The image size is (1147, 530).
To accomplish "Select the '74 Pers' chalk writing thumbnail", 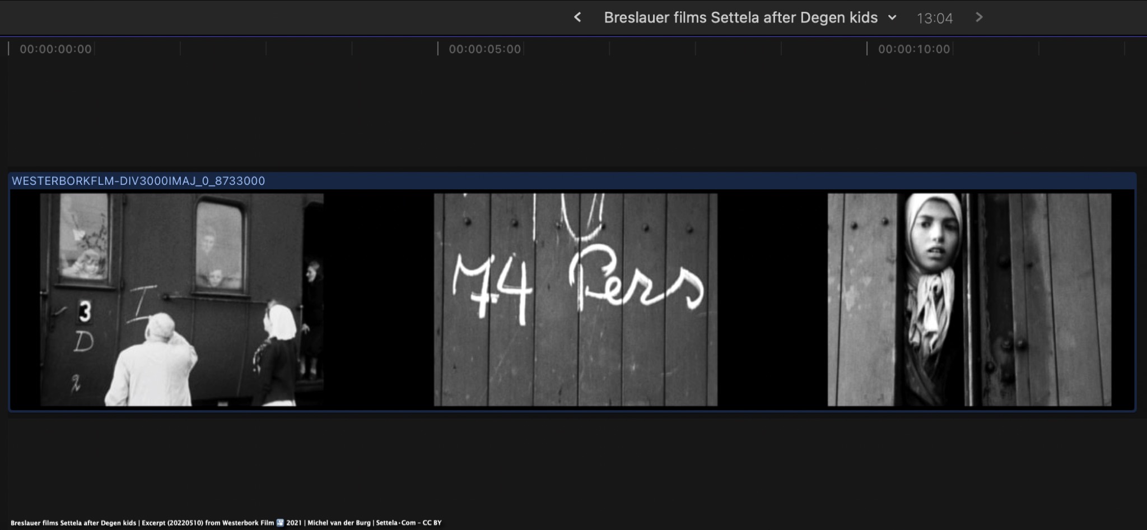I will coord(575,300).
